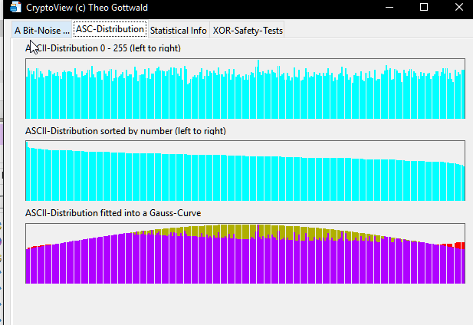This screenshot has height=325, width=473.
Task: Click 'ASCII-Distribution sorted by number' label
Action: [x=125, y=131]
